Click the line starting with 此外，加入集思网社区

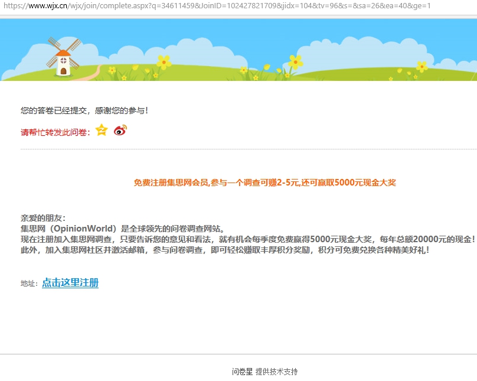[x=225, y=250]
